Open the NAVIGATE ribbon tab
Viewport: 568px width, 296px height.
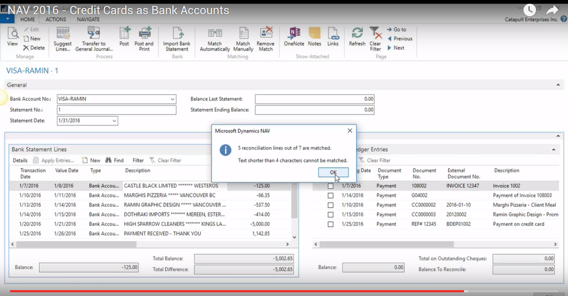coord(88,20)
